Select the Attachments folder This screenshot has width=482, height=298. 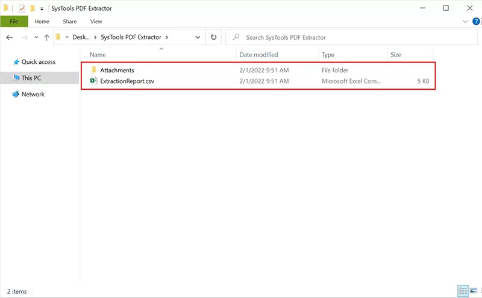pyautogui.click(x=117, y=70)
